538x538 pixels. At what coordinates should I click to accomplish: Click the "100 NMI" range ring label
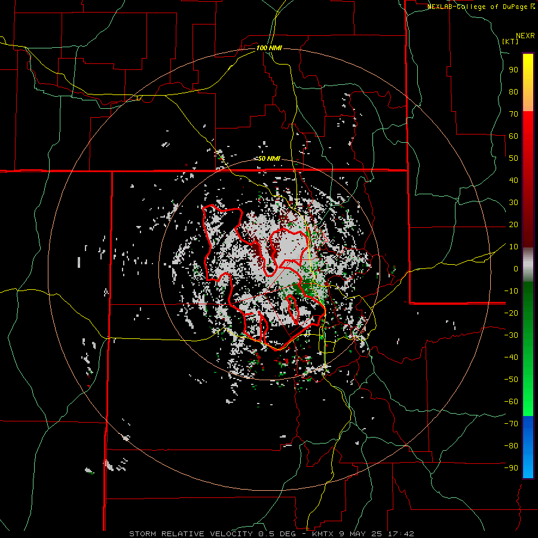click(269, 48)
